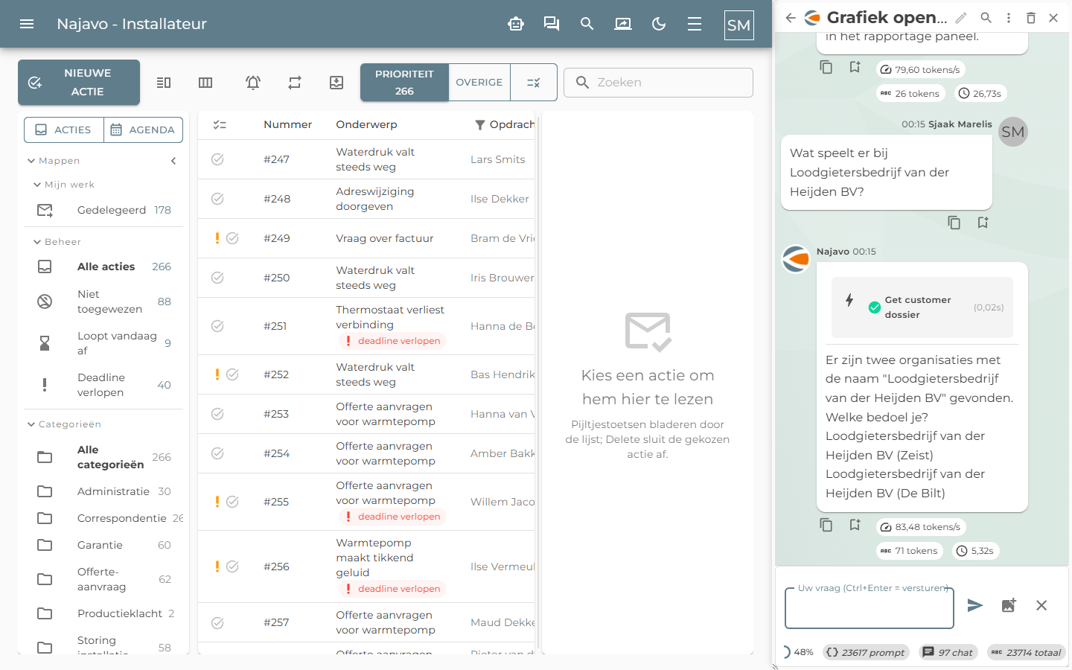Switch to the Acties tab

coord(64,130)
